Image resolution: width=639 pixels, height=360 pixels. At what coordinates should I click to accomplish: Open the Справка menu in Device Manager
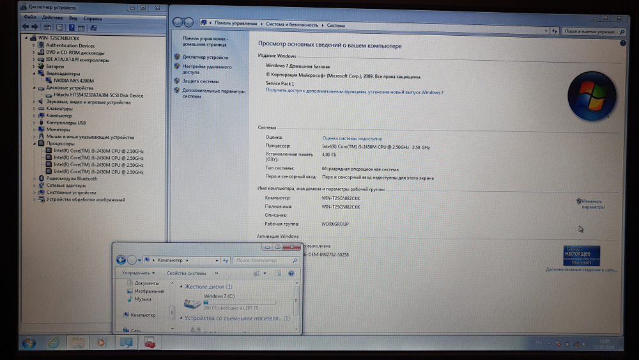click(93, 18)
